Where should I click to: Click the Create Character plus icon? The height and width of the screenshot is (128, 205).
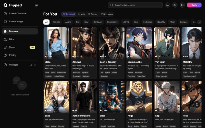(5, 14)
